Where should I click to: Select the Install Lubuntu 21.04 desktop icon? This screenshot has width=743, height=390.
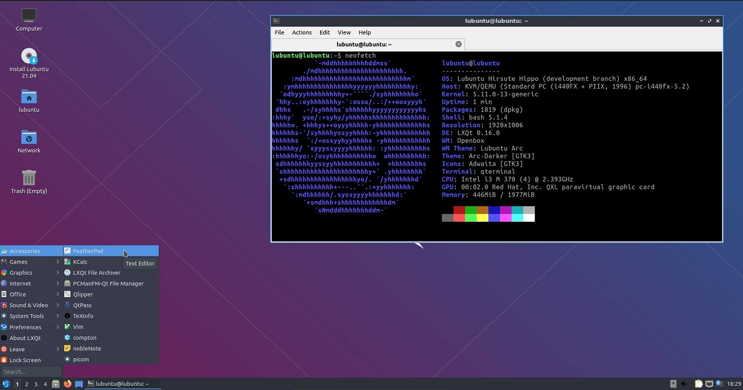pos(29,56)
